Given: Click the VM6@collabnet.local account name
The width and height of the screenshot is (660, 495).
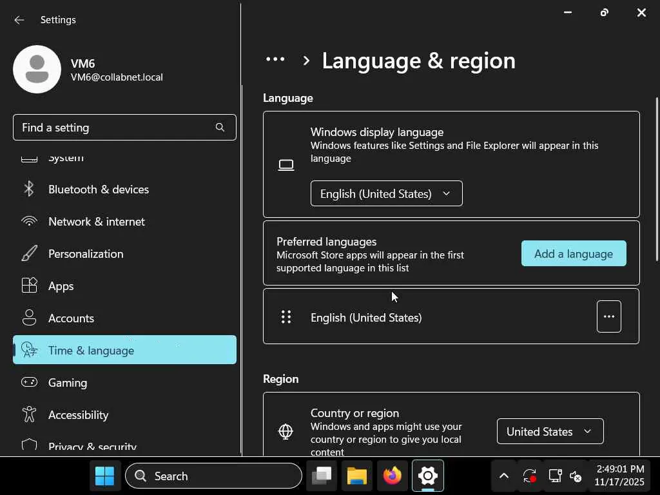Looking at the screenshot, I should coord(117,77).
